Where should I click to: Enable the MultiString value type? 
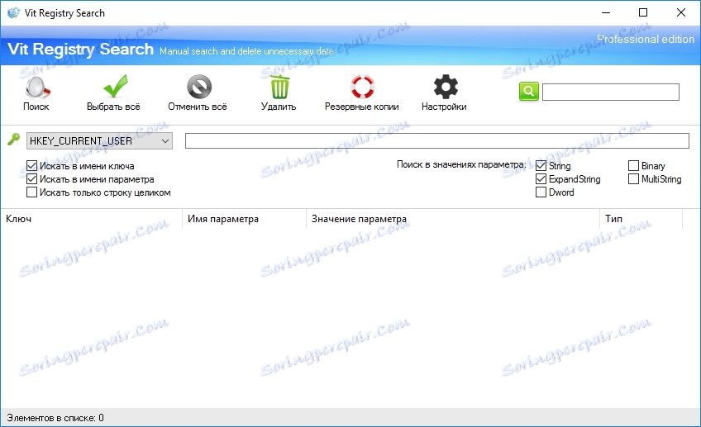(x=633, y=179)
